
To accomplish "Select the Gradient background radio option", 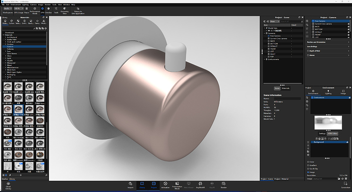I will coord(308,165).
